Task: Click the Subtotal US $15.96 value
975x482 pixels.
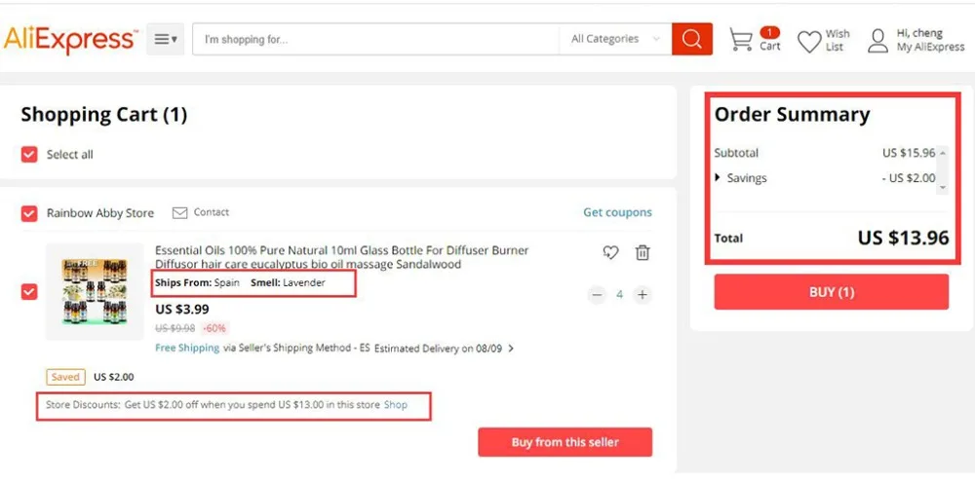Action: 909,153
